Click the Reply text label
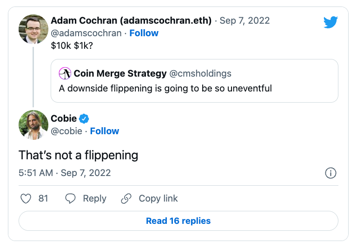This screenshot has width=357, height=248. coord(94,198)
